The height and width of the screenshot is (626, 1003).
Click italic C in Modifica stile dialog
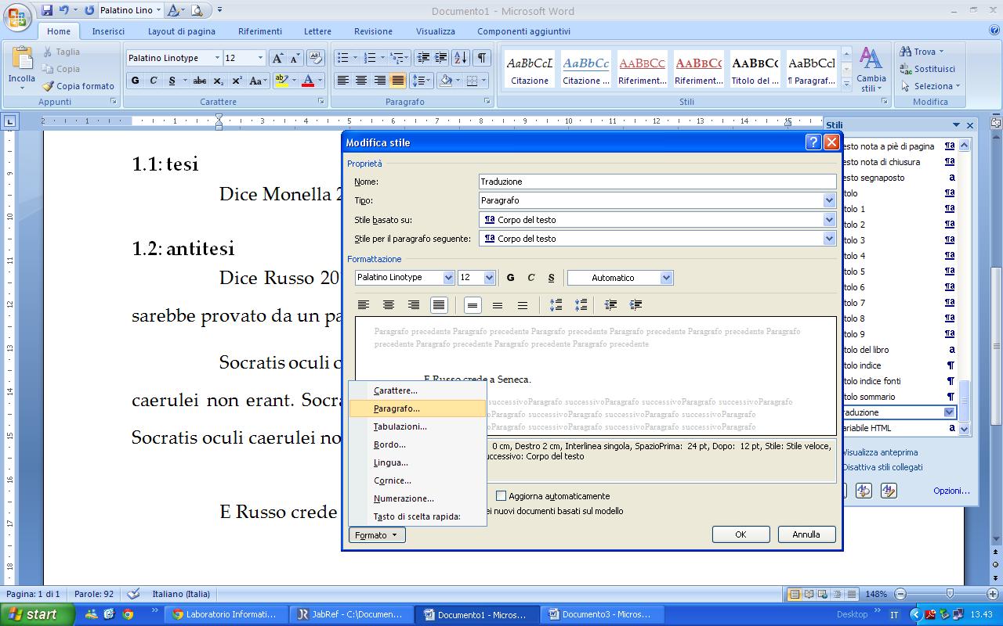[531, 278]
